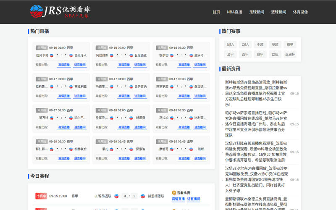Go to 篮球新闻 in top navigation
Screen dimensions: 336x210
point(278,12)
